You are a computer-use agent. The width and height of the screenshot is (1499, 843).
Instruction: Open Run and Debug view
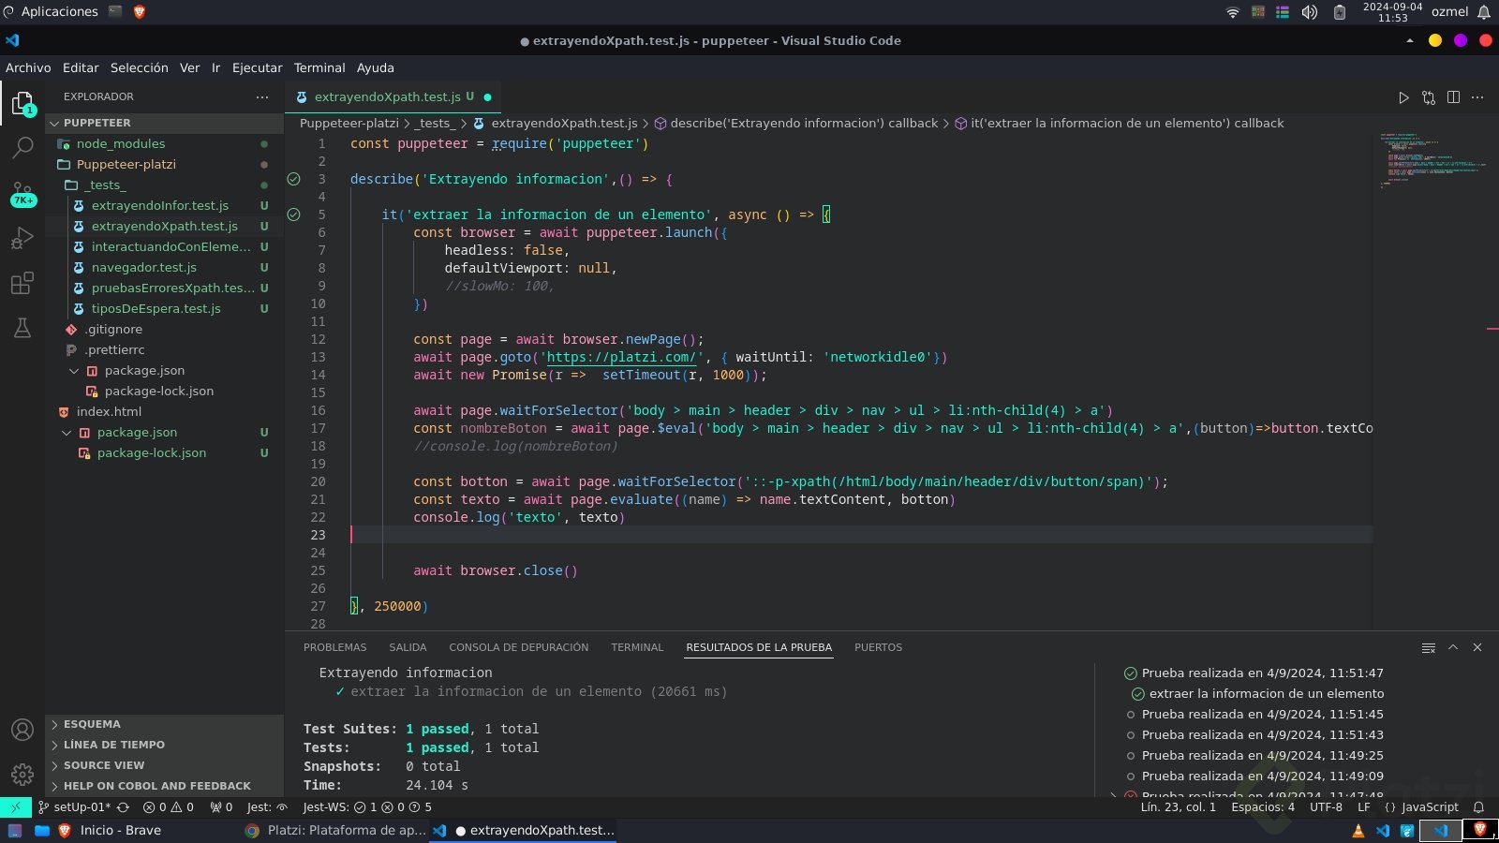coord(22,238)
